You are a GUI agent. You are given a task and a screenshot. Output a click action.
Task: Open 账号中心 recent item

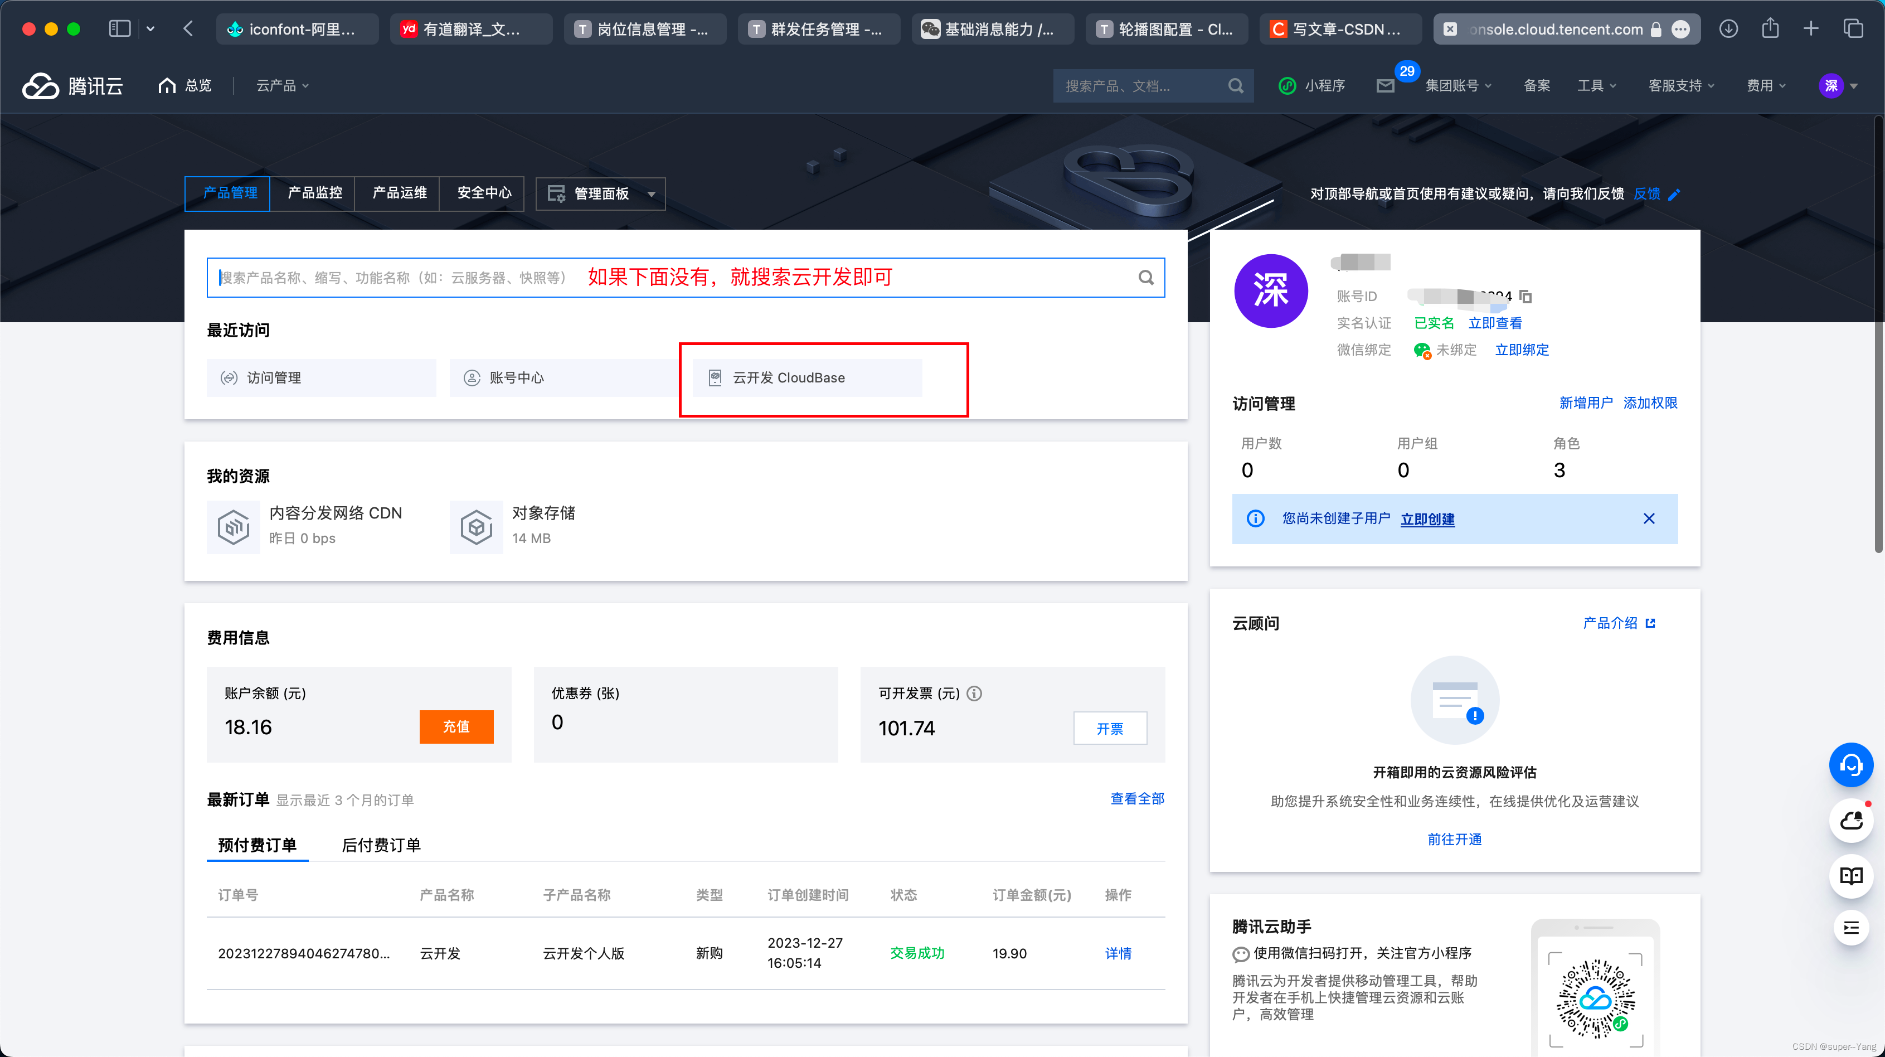[x=563, y=378]
